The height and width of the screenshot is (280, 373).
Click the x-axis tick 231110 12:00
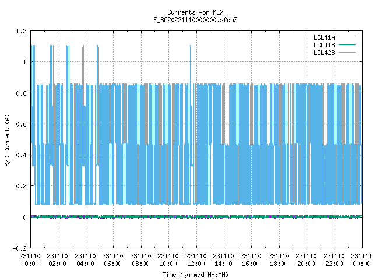[x=196, y=260]
